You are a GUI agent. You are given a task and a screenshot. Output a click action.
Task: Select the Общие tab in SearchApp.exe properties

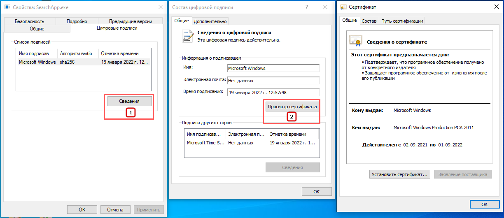coord(37,29)
